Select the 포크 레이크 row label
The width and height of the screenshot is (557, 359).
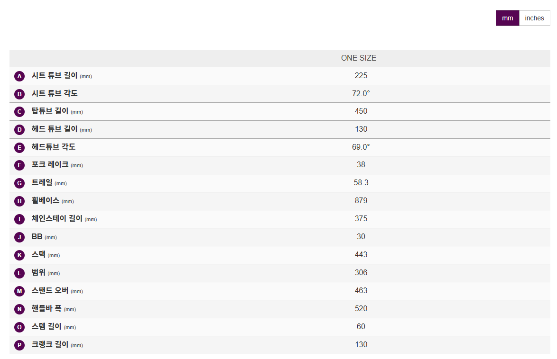(50, 165)
